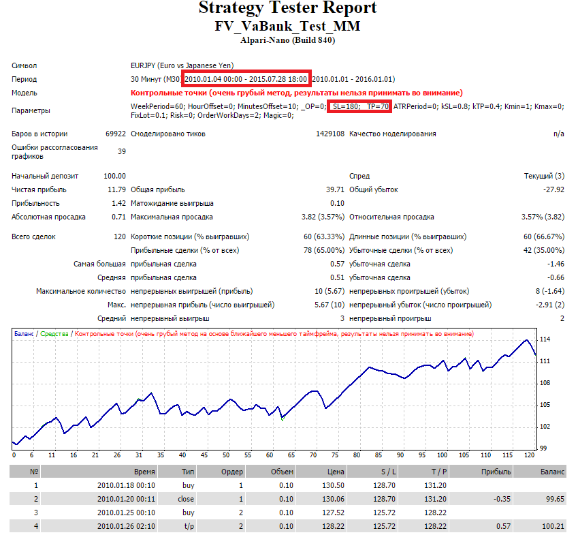Click the Баланс chart legend label
The width and height of the screenshot is (578, 535).
pyautogui.click(x=24, y=334)
